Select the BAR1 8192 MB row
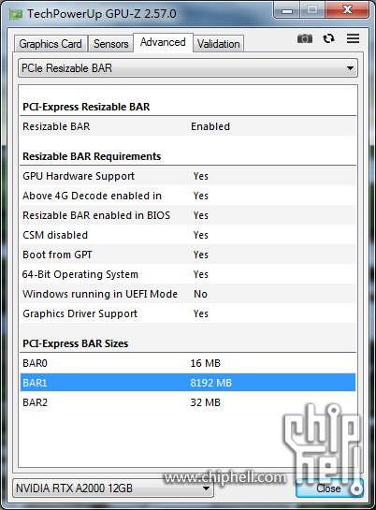Viewport: 376px width, 510px height. click(x=188, y=383)
